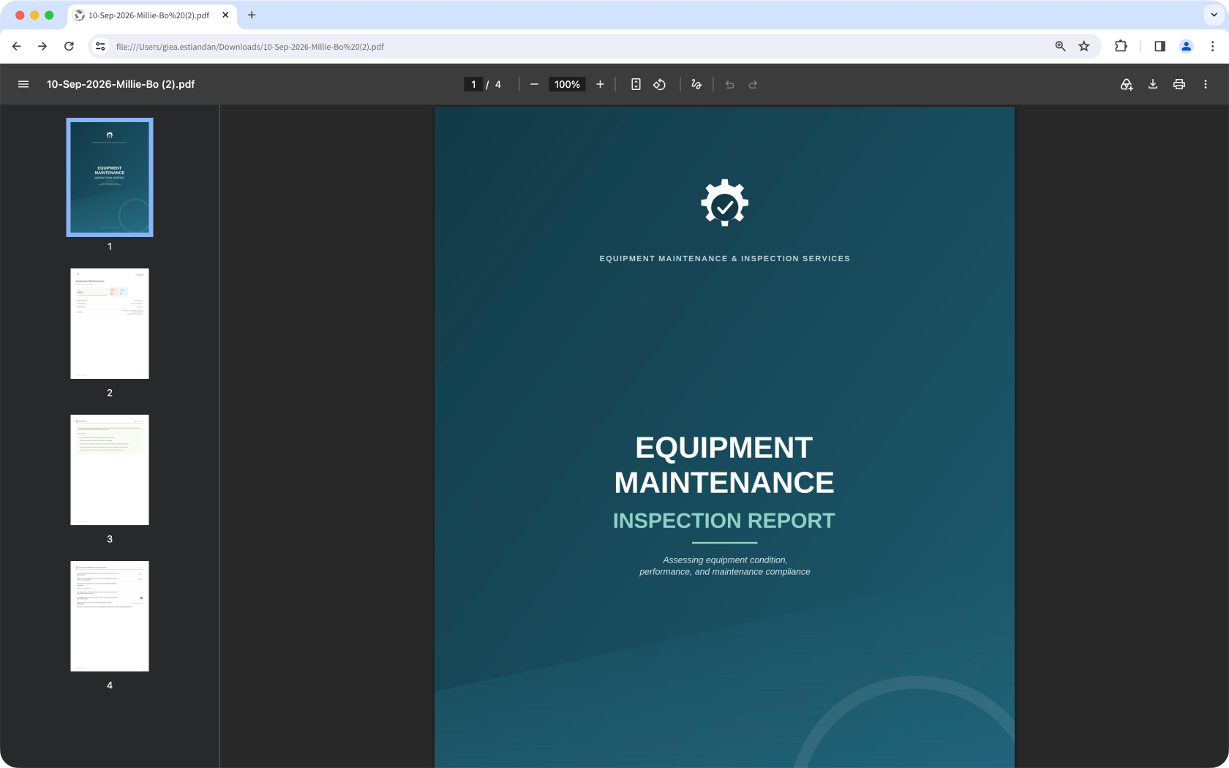Select the 10-Sep-2026-Millie-Bo PDF tab

click(152, 15)
